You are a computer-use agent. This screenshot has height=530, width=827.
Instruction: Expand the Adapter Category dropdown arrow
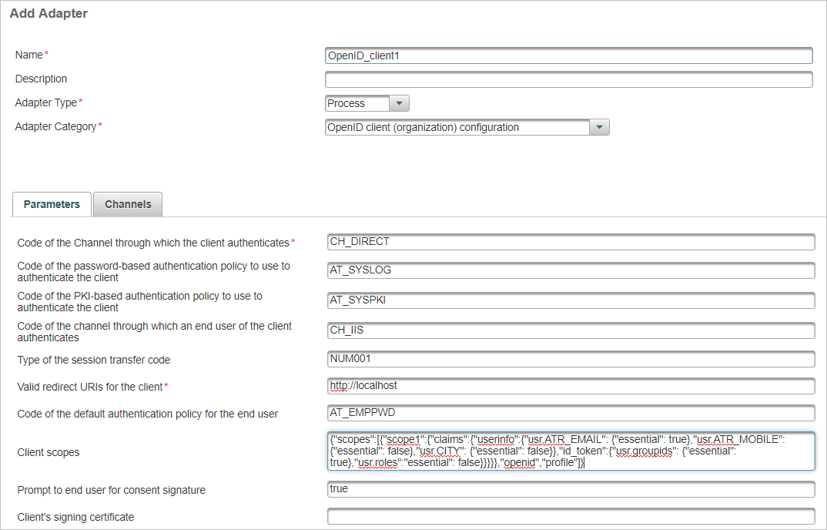coord(600,128)
